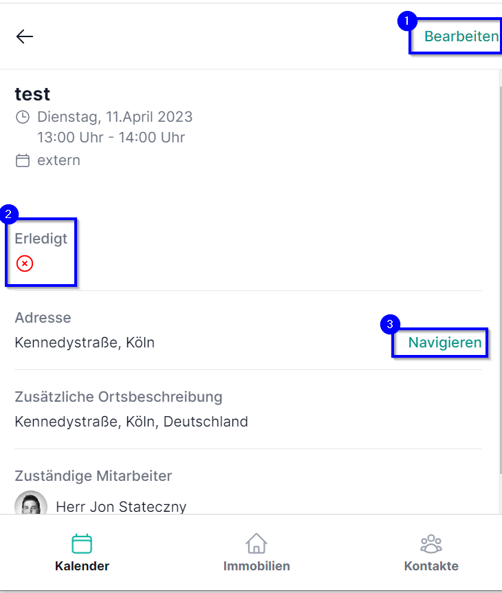
Task: Click the calendar icon next to extern
Action: [x=23, y=161]
